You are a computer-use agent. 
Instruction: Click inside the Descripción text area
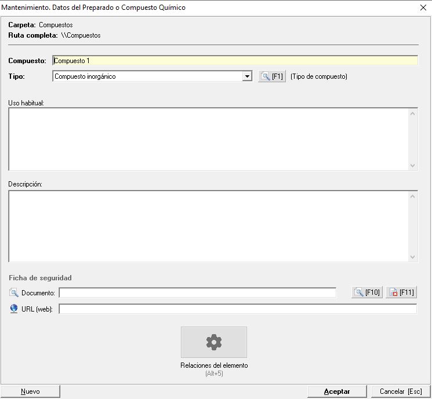click(209, 226)
